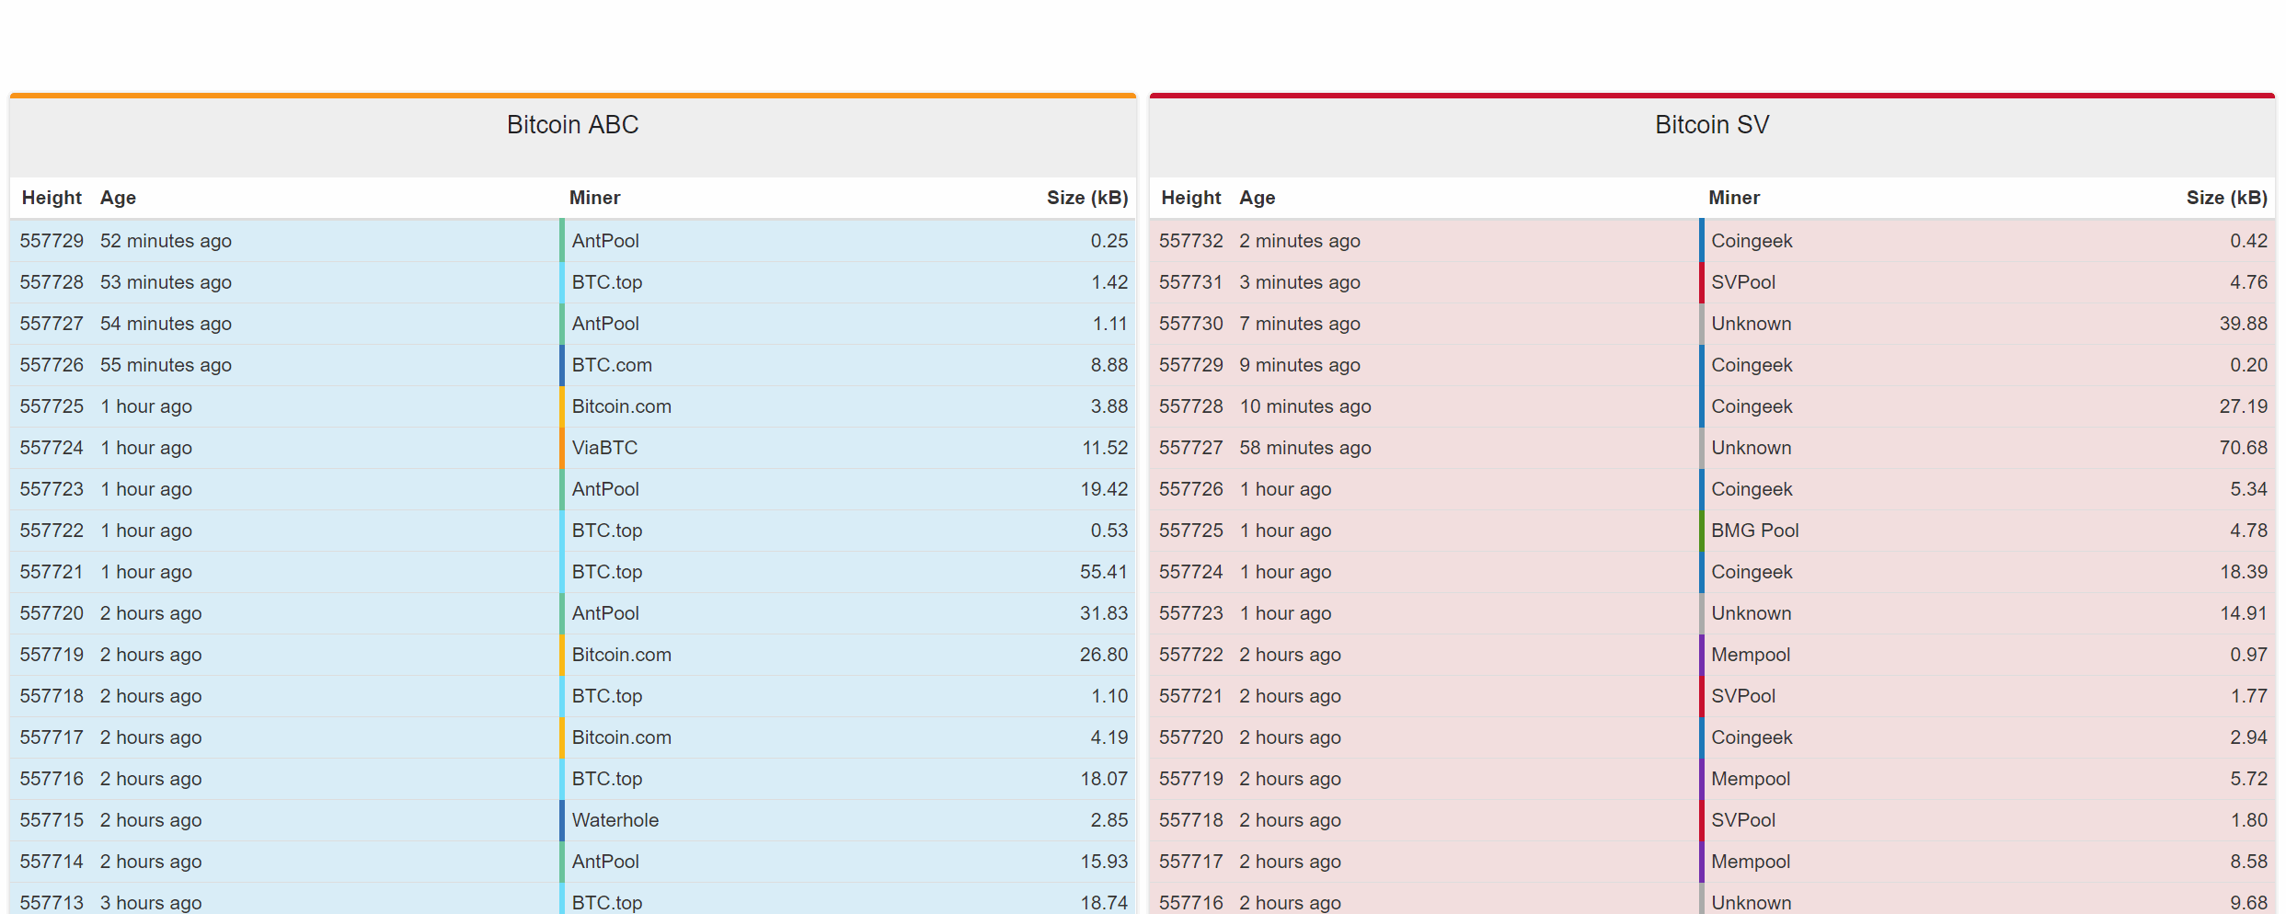The height and width of the screenshot is (914, 2286).
Task: Click Waterhole miner name
Action: point(615,820)
